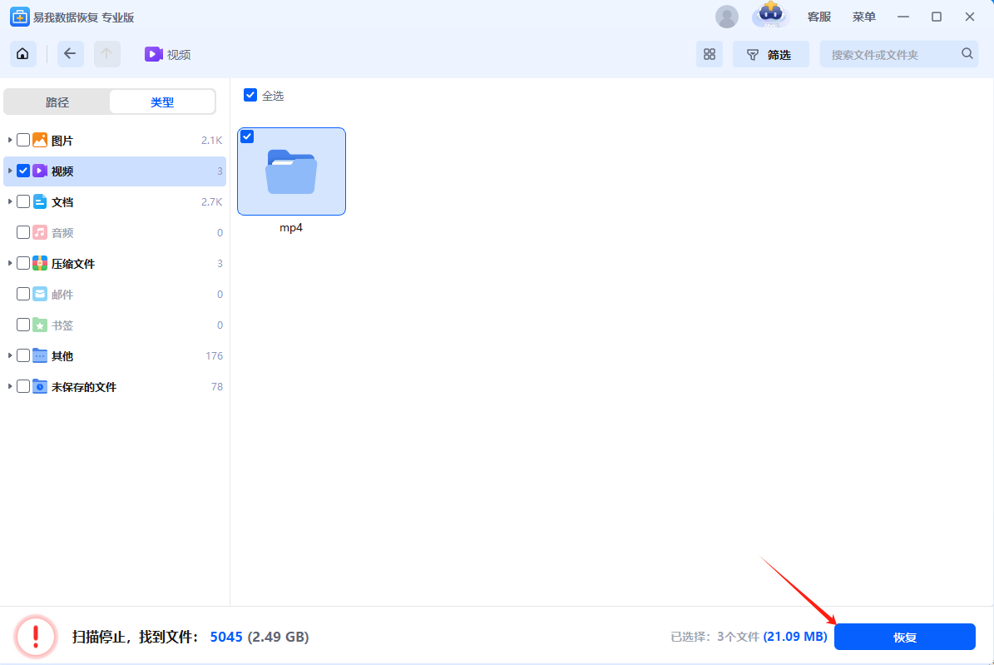
Task: Switch to the 路径 tab
Action: (57, 102)
